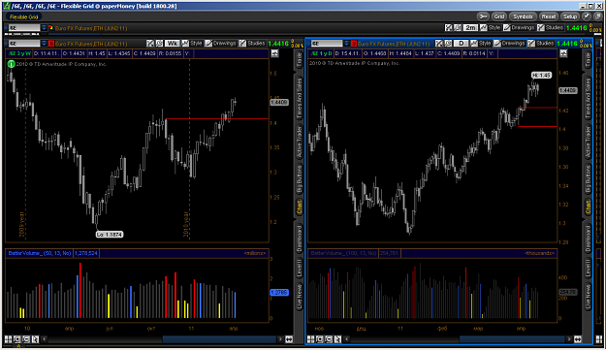The image size is (606, 350).
Task: Click the right chart symbol input field
Action: (x=327, y=44)
